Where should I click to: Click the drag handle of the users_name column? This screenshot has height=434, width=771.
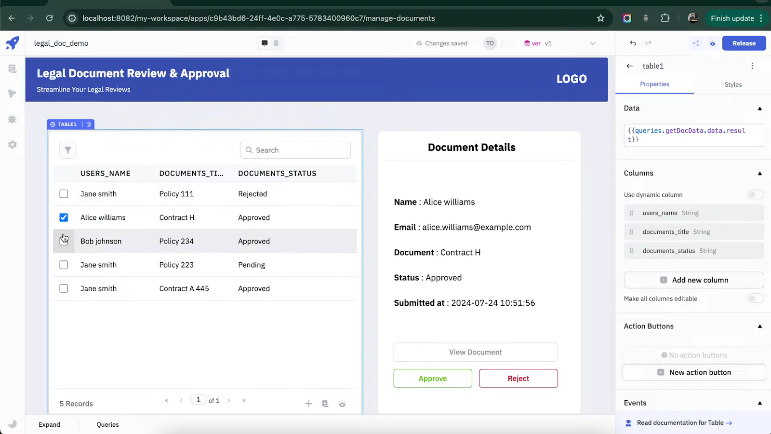tap(631, 213)
